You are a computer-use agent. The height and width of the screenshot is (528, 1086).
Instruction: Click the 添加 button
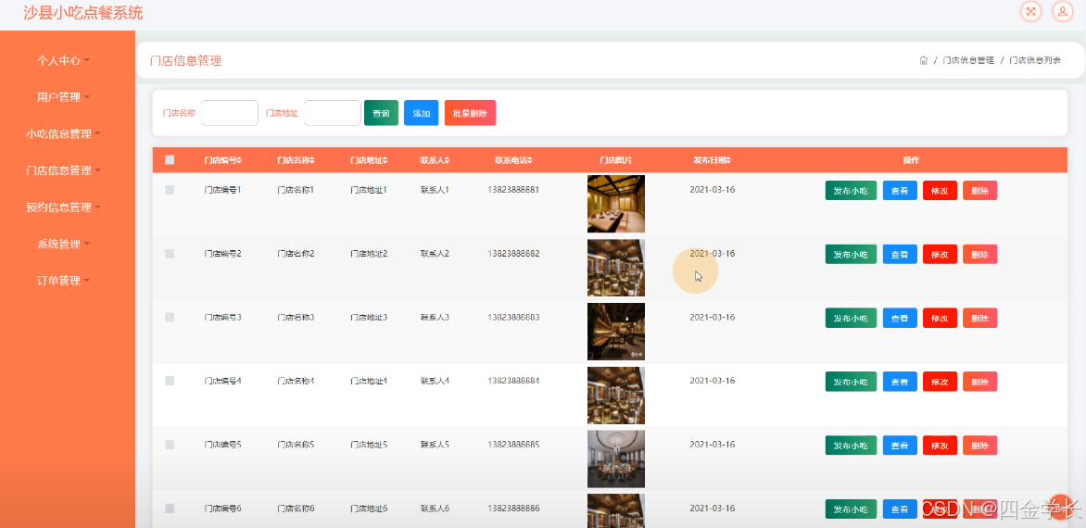pos(421,113)
